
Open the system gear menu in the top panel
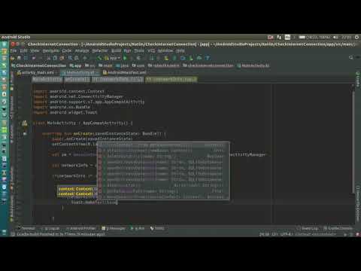pos(356,37)
